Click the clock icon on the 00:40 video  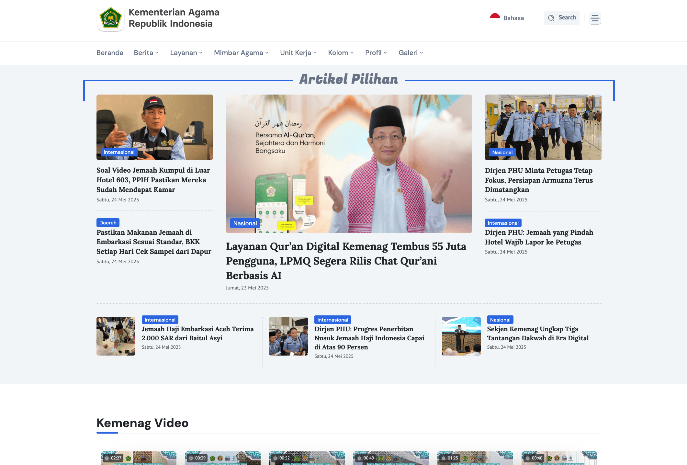click(x=528, y=458)
